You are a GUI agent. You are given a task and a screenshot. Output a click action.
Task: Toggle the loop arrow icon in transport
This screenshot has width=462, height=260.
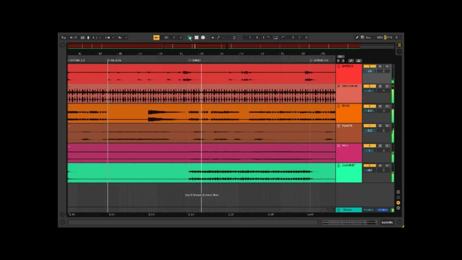(x=234, y=38)
